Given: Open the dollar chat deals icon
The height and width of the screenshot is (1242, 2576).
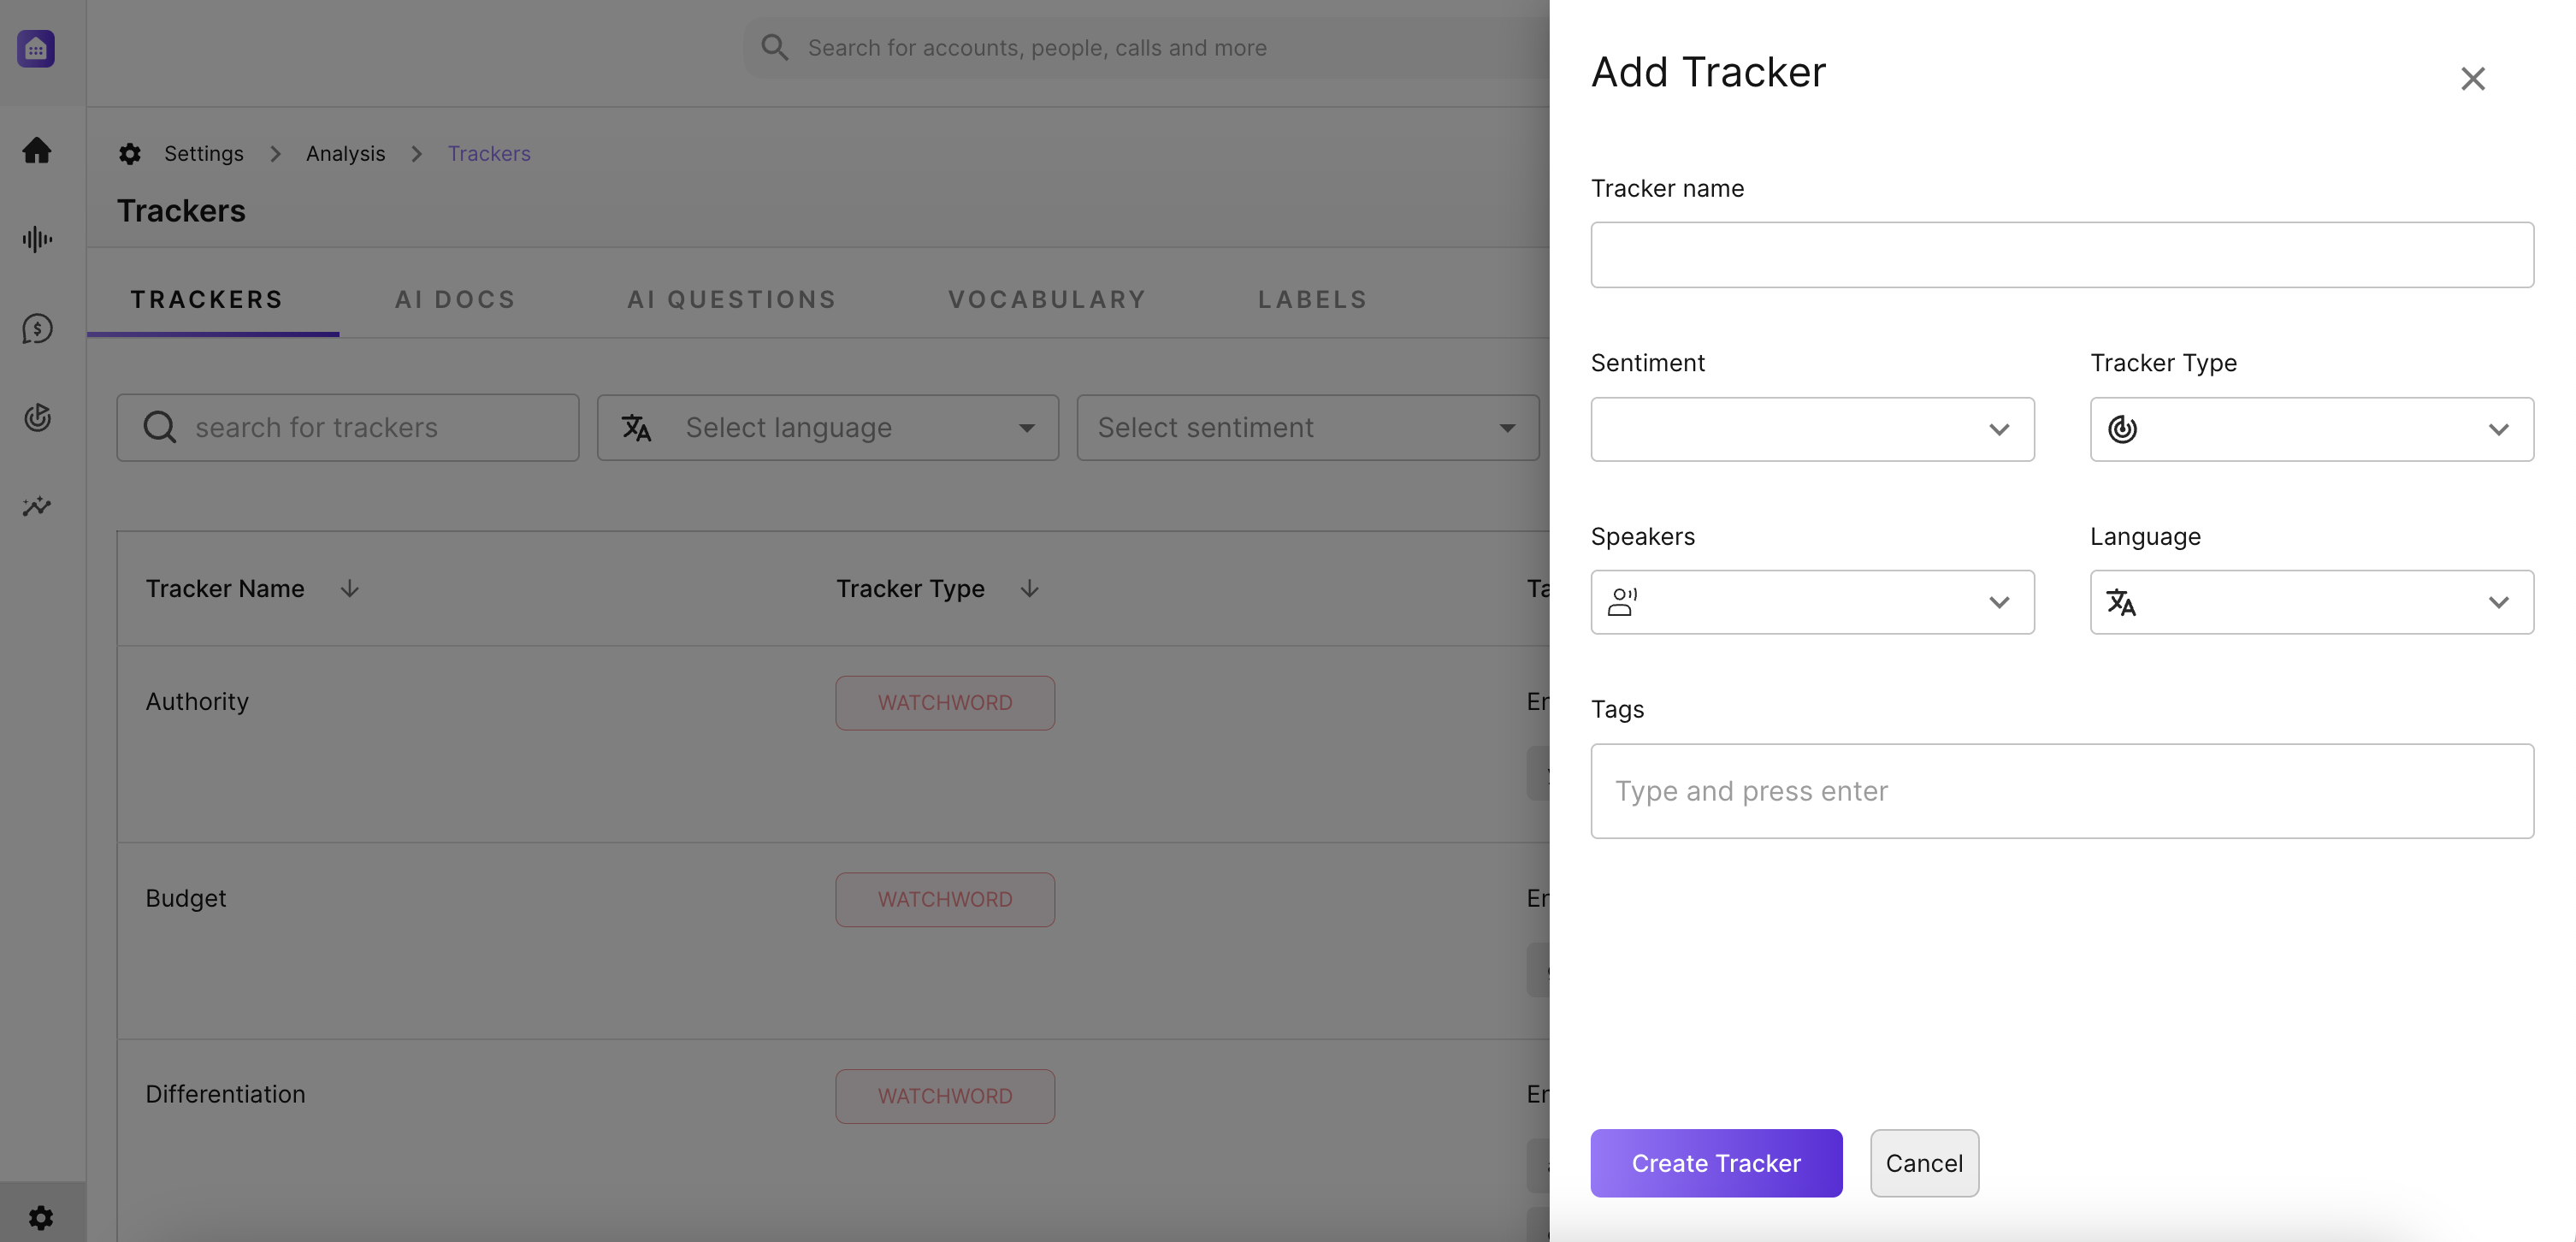Looking at the screenshot, I should pos(37,328).
